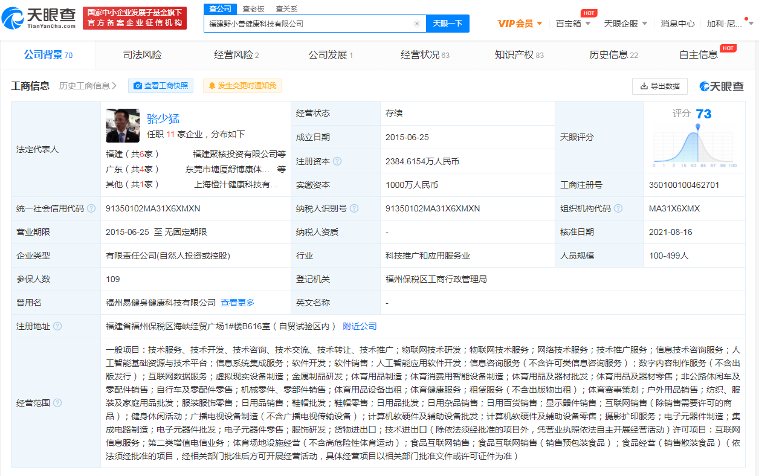
Task: Click the 组织机构代码 help icon
Action: point(618,208)
